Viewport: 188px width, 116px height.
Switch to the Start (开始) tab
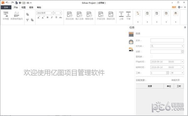coord(16,7)
